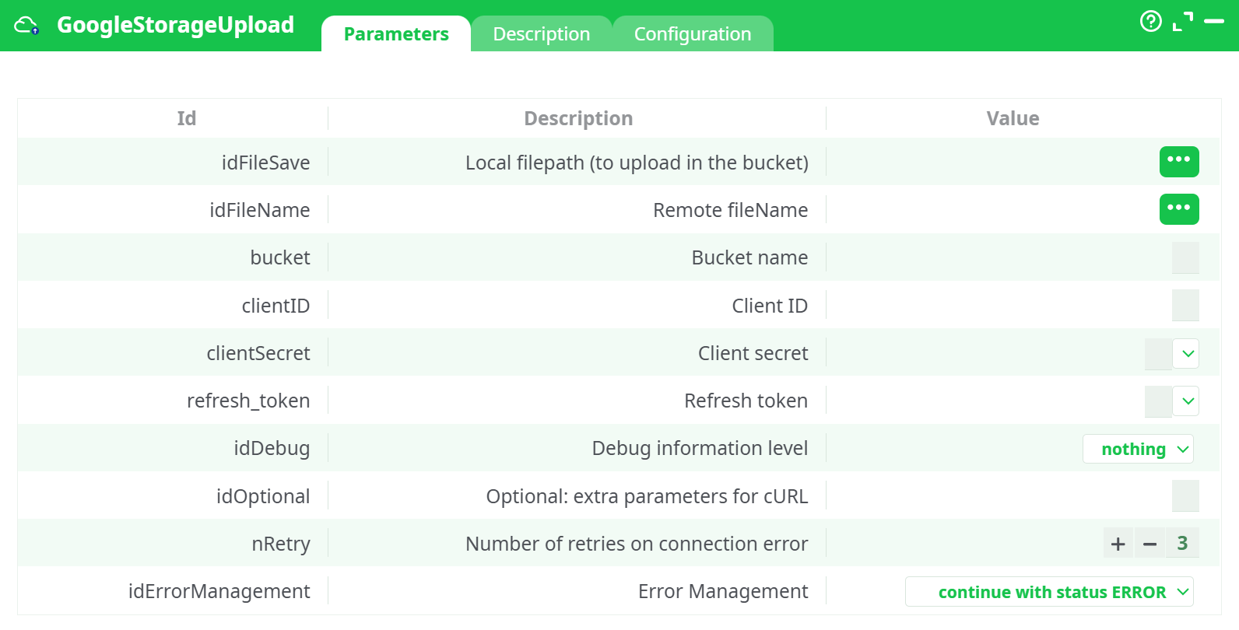This screenshot has width=1239, height=630.
Task: Open the Debug information level dropdown
Action: pyautogui.click(x=1138, y=449)
